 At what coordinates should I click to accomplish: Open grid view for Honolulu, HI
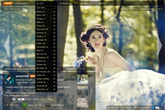click(x=54, y=33)
